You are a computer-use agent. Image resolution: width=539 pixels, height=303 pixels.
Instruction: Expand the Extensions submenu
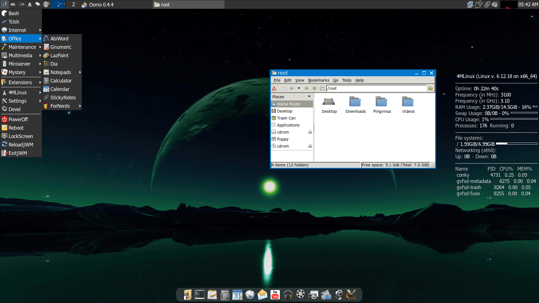click(21, 82)
